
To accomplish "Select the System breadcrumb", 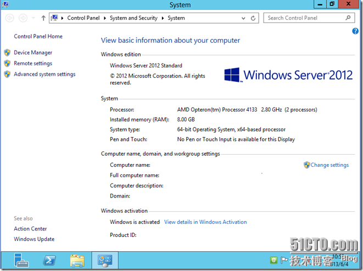I will click(176, 18).
